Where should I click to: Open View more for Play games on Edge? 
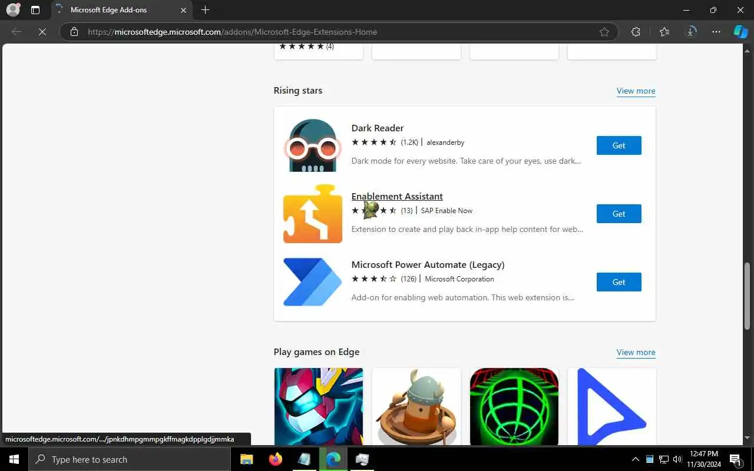[x=636, y=352]
